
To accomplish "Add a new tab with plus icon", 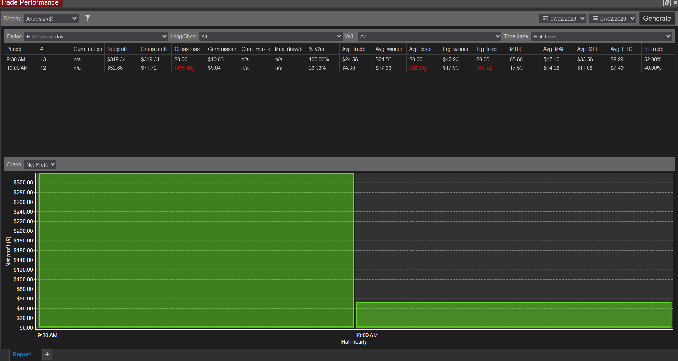I will point(47,354).
